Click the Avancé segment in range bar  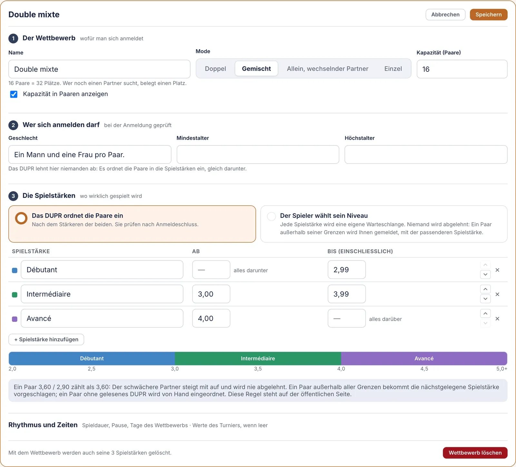tap(424, 358)
